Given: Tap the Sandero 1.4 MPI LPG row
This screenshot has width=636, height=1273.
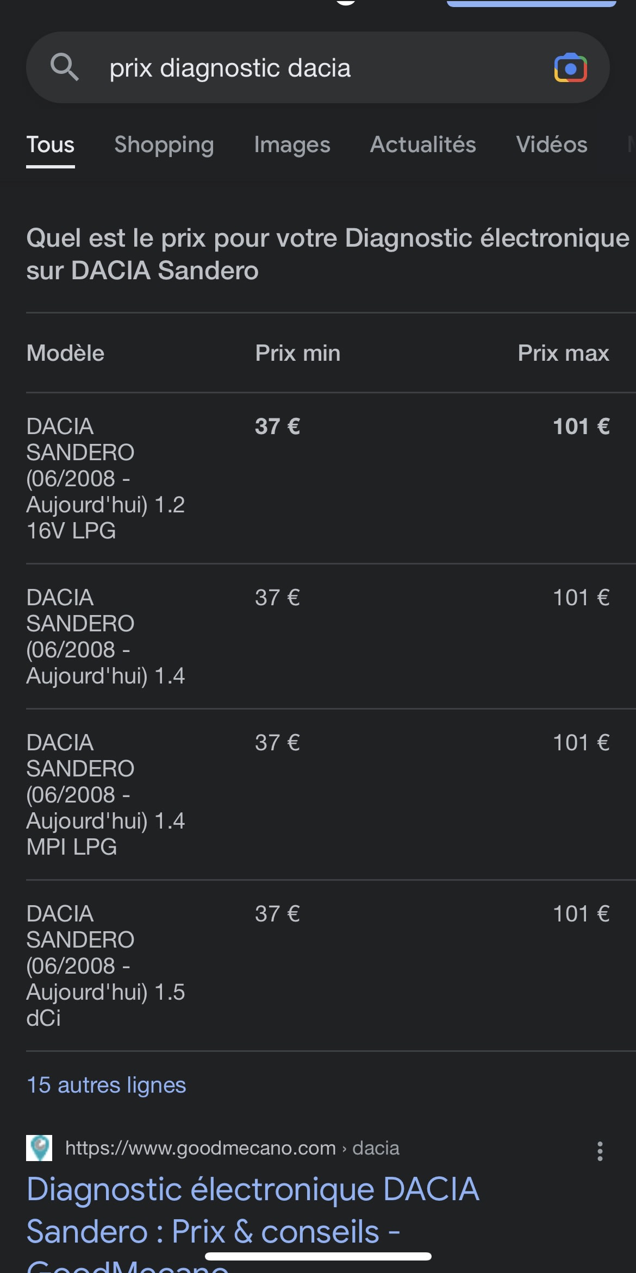Looking at the screenshot, I should 105,794.
